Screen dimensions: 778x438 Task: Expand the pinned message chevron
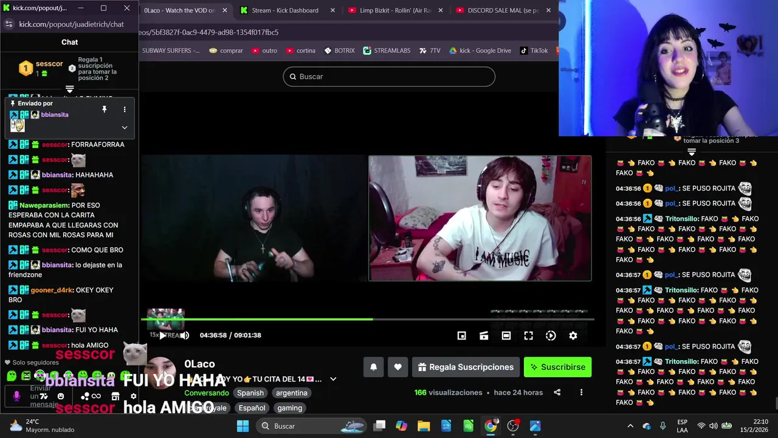pyautogui.click(x=125, y=128)
